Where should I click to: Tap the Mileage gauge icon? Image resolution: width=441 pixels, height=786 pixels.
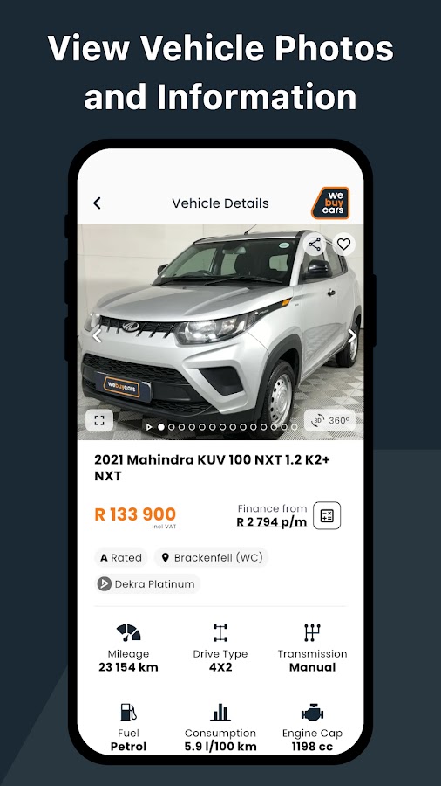[x=128, y=632]
